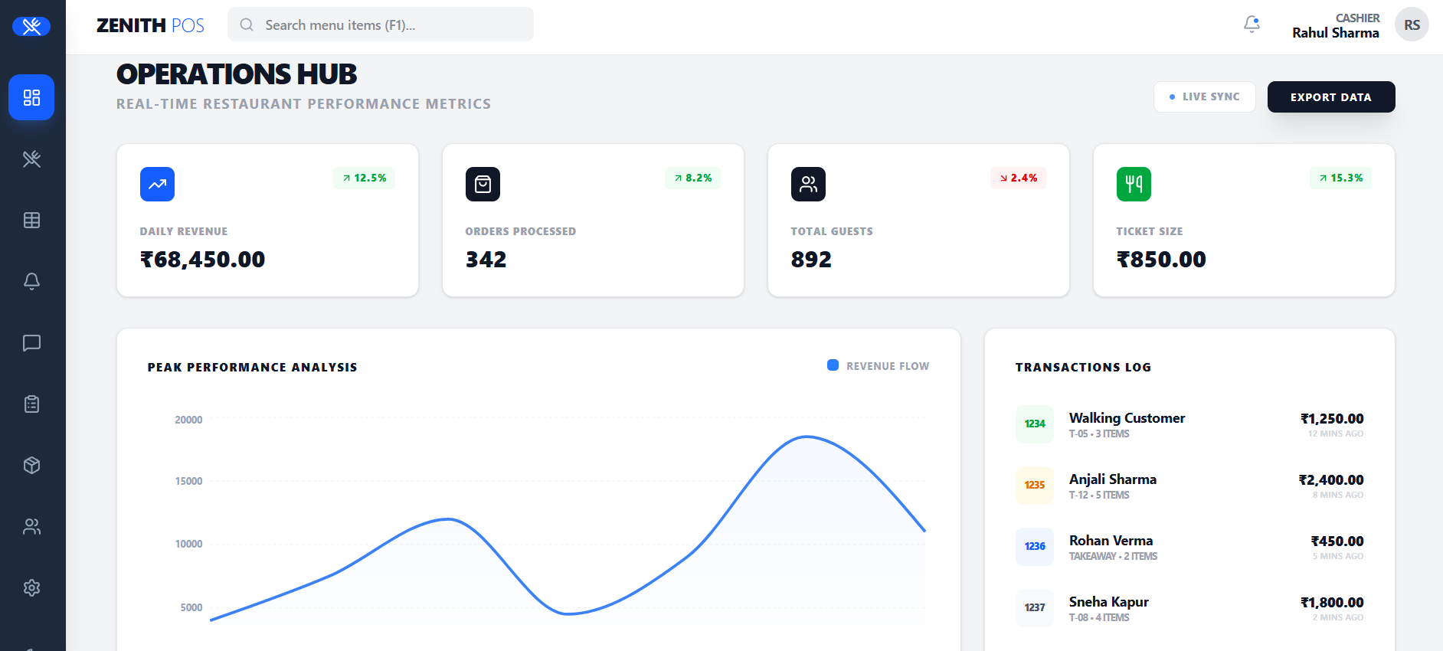Image resolution: width=1443 pixels, height=651 pixels.
Task: Focus the Search menu items field
Action: point(381,25)
